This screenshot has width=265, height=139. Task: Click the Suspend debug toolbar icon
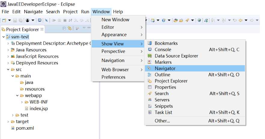(x=59, y=20)
